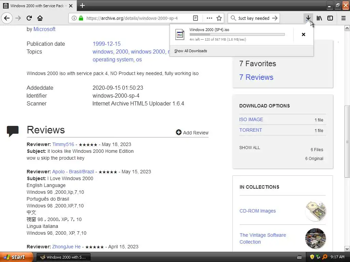Click the download progress bar
The height and width of the screenshot is (262, 350).
pos(237,34)
